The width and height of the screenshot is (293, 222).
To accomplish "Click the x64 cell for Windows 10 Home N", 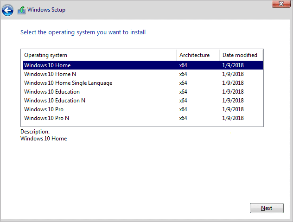I will point(183,74).
